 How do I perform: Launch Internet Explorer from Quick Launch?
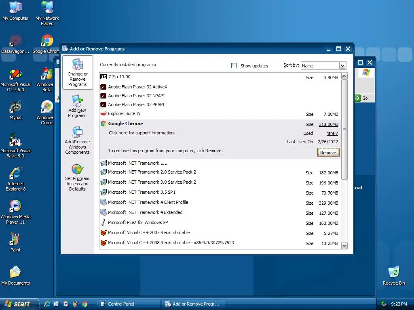[48, 304]
